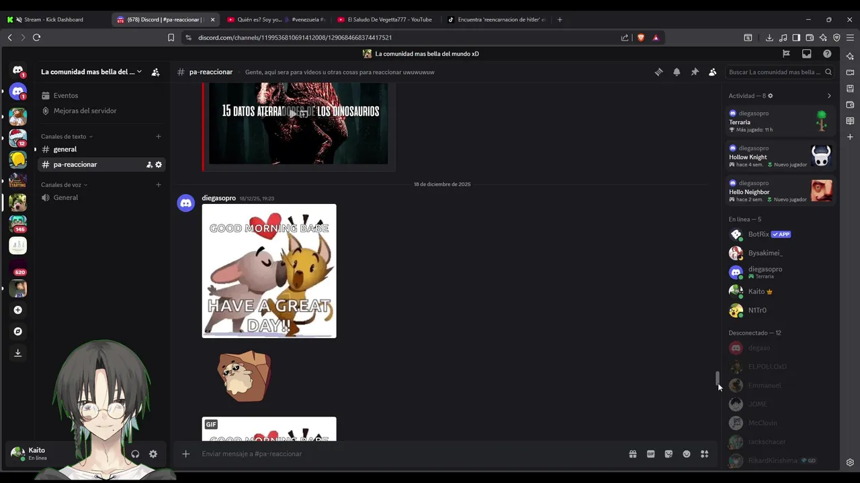The height and width of the screenshot is (483, 860).
Task: Open emoji picker in message bar
Action: (687, 454)
